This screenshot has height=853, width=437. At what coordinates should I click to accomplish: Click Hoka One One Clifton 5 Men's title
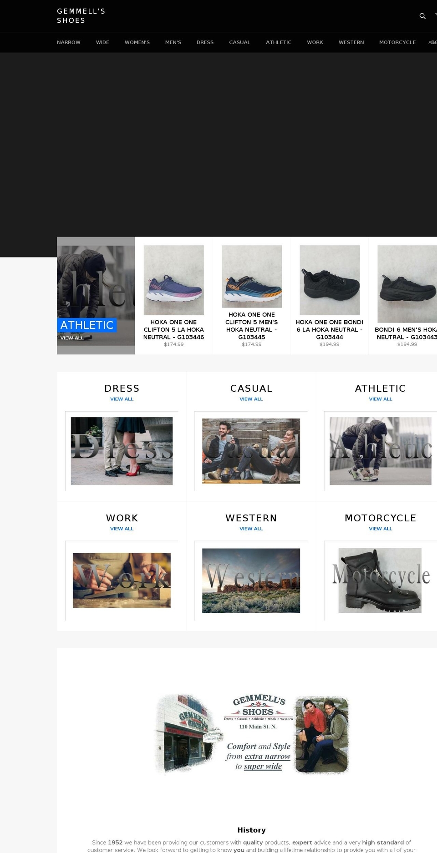252,326
